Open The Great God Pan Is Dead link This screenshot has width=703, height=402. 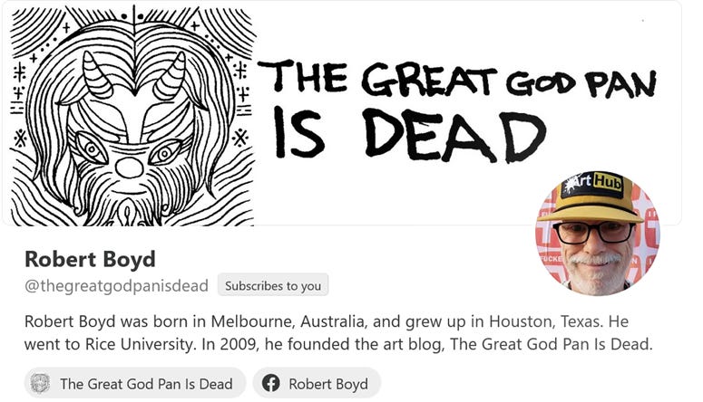tap(135, 383)
